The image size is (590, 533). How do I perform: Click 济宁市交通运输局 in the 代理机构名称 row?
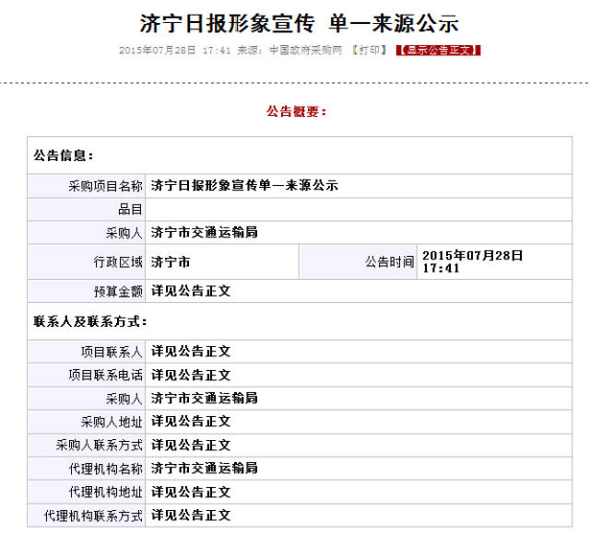click(205, 469)
